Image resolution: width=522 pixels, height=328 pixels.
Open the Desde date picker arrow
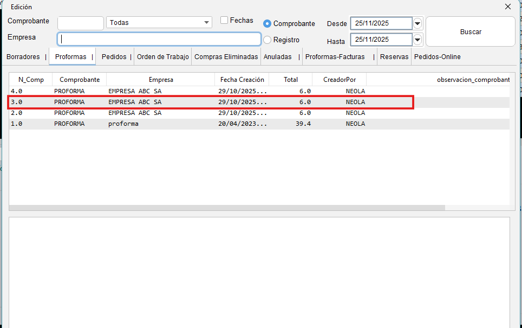click(417, 23)
